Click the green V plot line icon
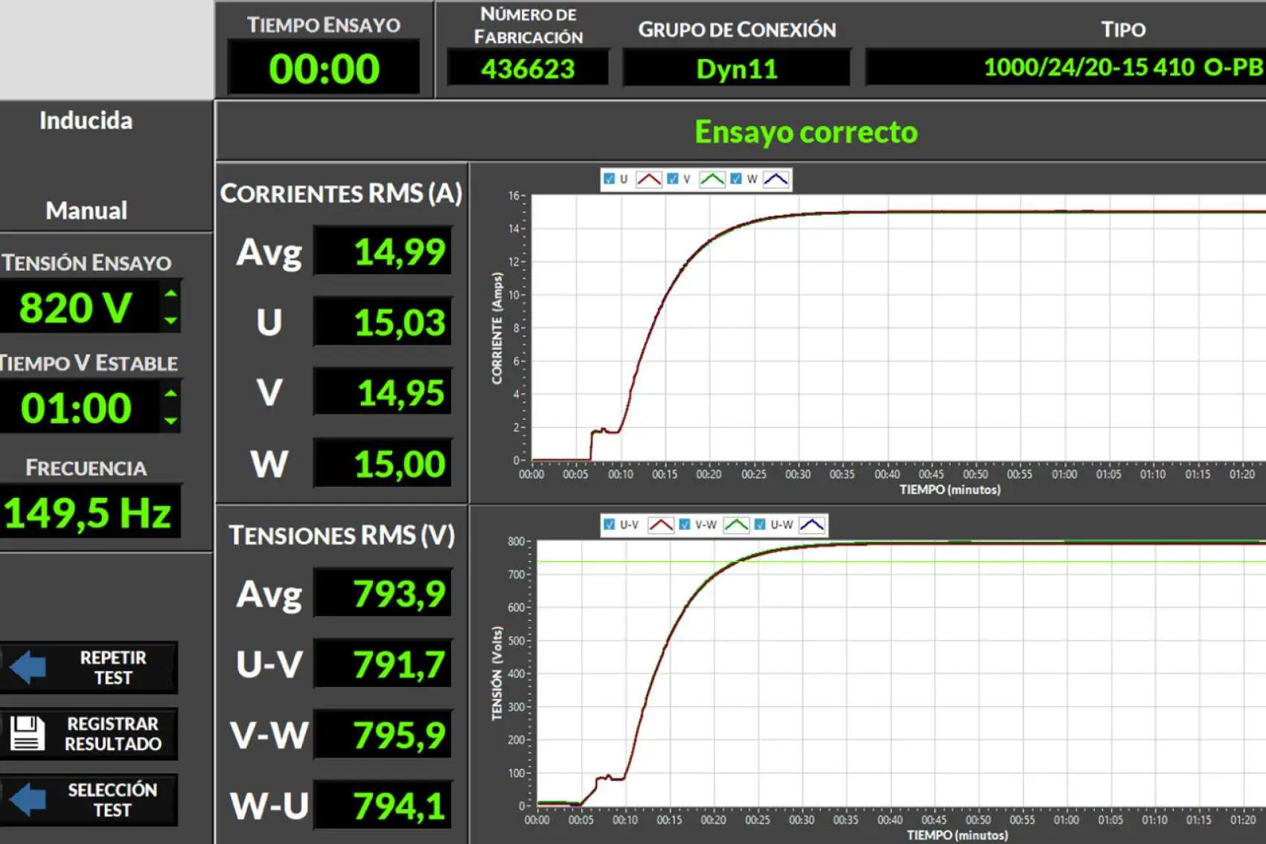This screenshot has height=844, width=1266. pyautogui.click(x=712, y=179)
